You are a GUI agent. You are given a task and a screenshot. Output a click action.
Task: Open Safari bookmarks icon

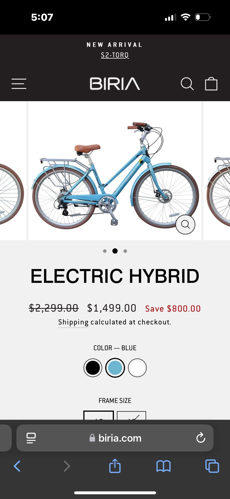point(163,466)
